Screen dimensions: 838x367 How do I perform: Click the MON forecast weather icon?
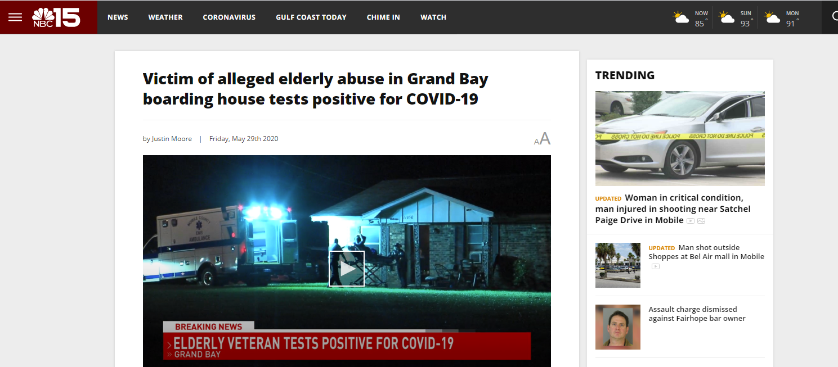click(772, 17)
